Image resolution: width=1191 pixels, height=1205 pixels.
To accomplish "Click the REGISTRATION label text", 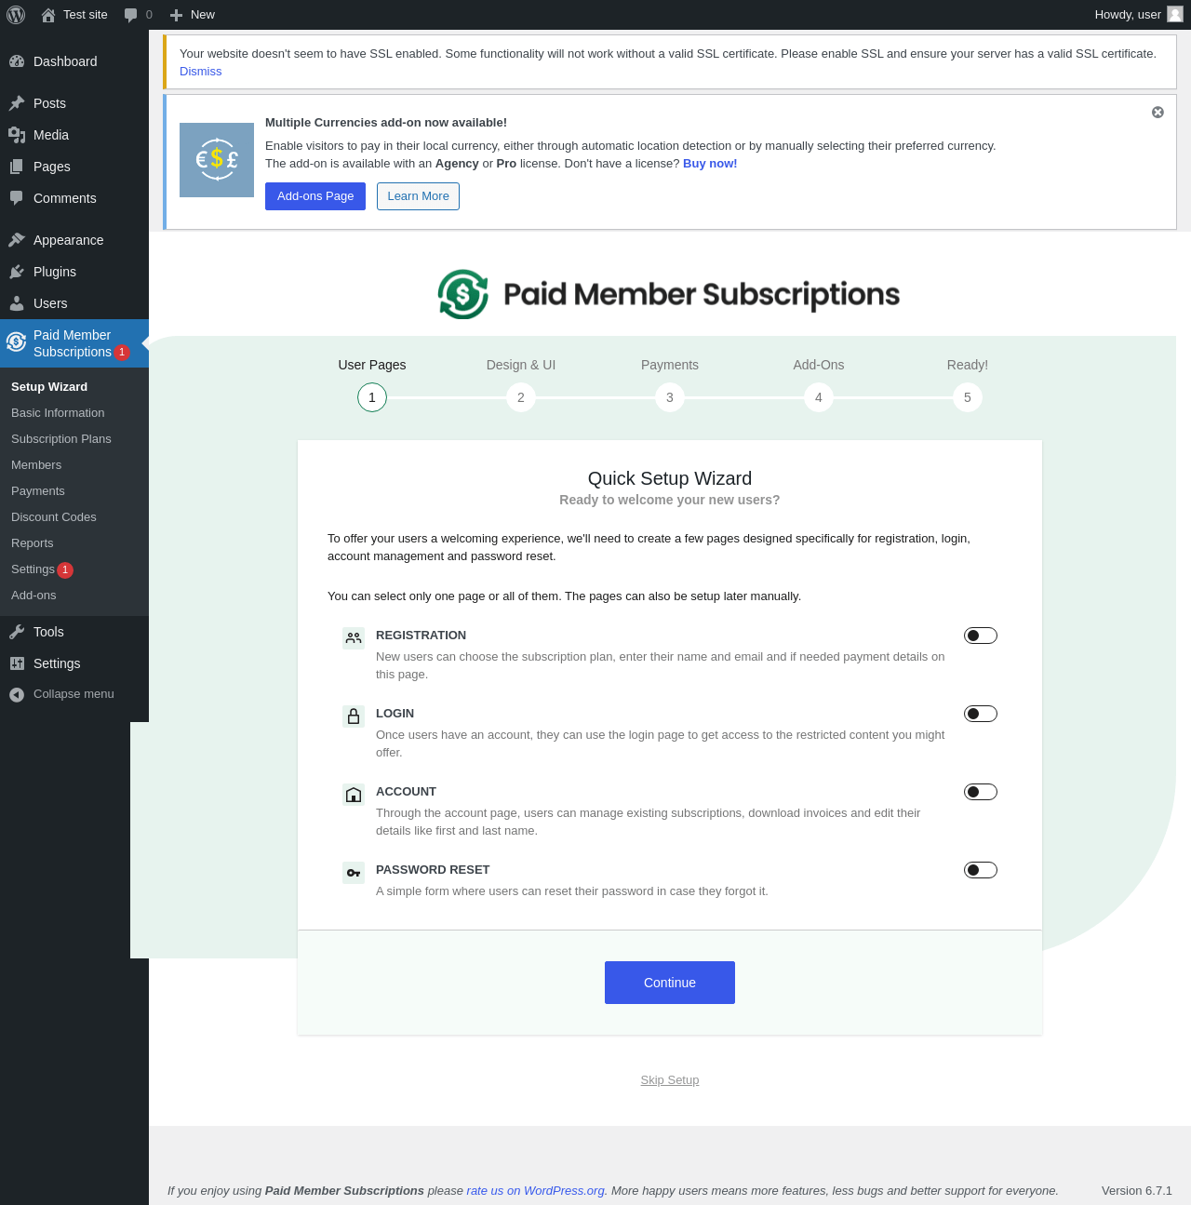I will [x=421, y=636].
